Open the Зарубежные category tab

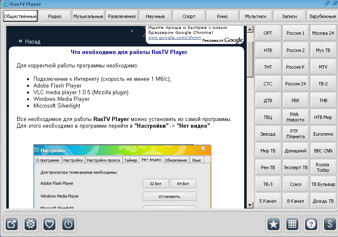pos(323,16)
